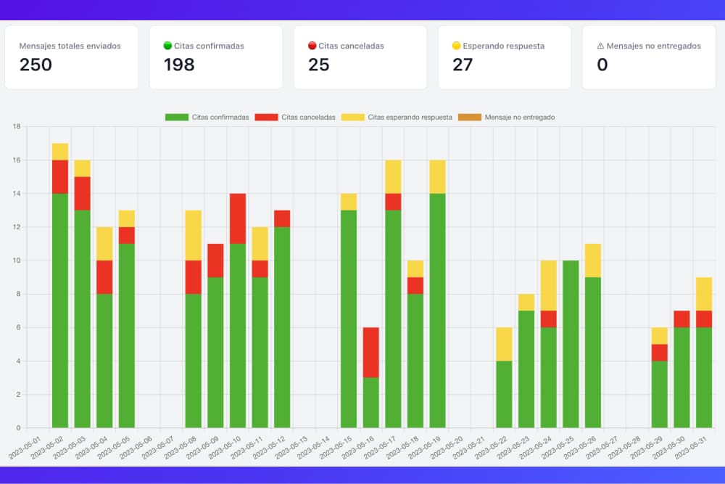This screenshot has width=725, height=484.
Task: Click the yellow segment of the 2023-05-22 bar
Action: point(504,344)
